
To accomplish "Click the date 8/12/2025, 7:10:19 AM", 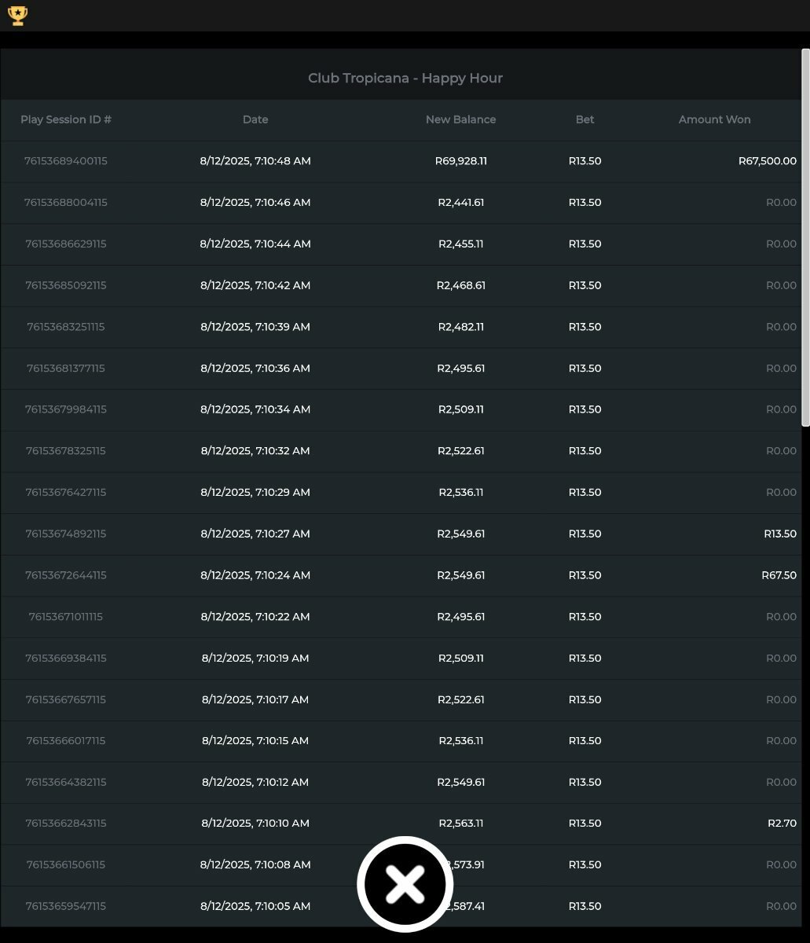I will click(255, 659).
